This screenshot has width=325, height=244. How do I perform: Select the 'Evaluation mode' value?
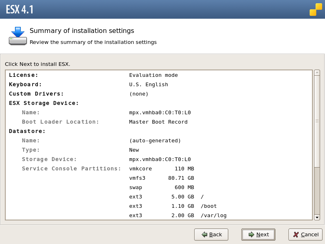[x=154, y=75]
